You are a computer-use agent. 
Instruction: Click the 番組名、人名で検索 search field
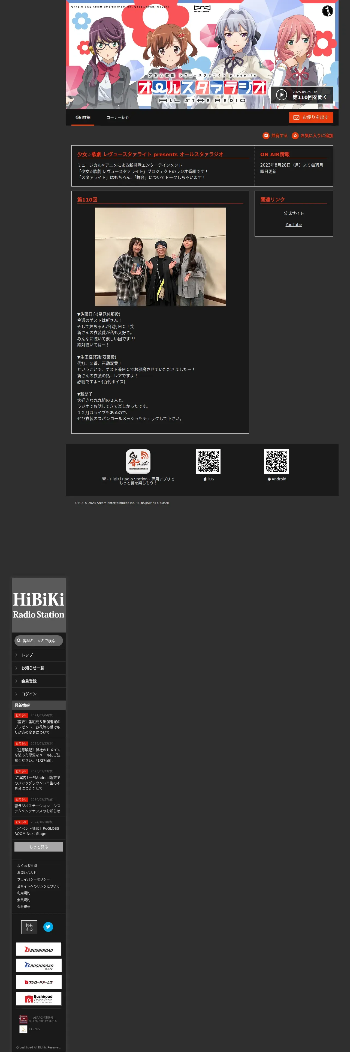coord(39,641)
